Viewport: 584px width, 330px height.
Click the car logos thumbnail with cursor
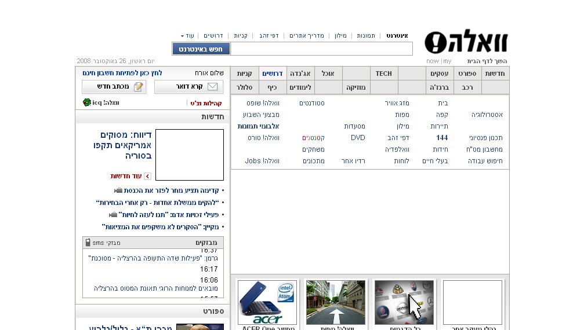coord(404,302)
